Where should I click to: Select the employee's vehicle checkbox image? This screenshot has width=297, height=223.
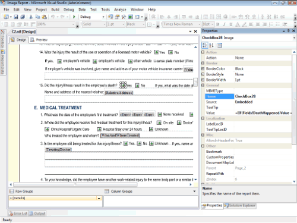click(x=59, y=61)
